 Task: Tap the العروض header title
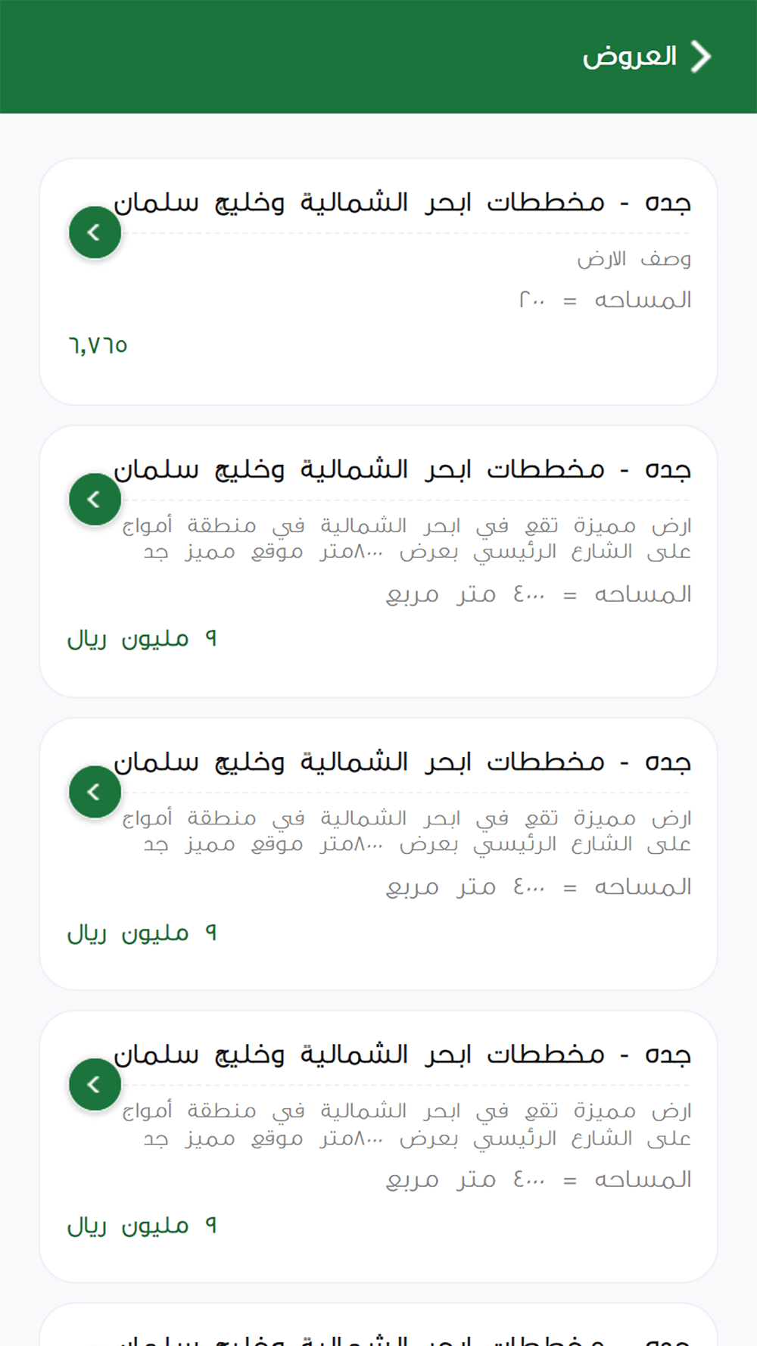[630, 57]
